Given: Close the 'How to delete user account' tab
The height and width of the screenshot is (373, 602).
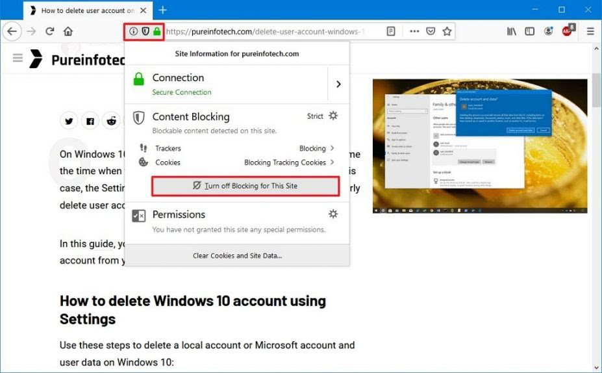Looking at the screenshot, I should [144, 10].
